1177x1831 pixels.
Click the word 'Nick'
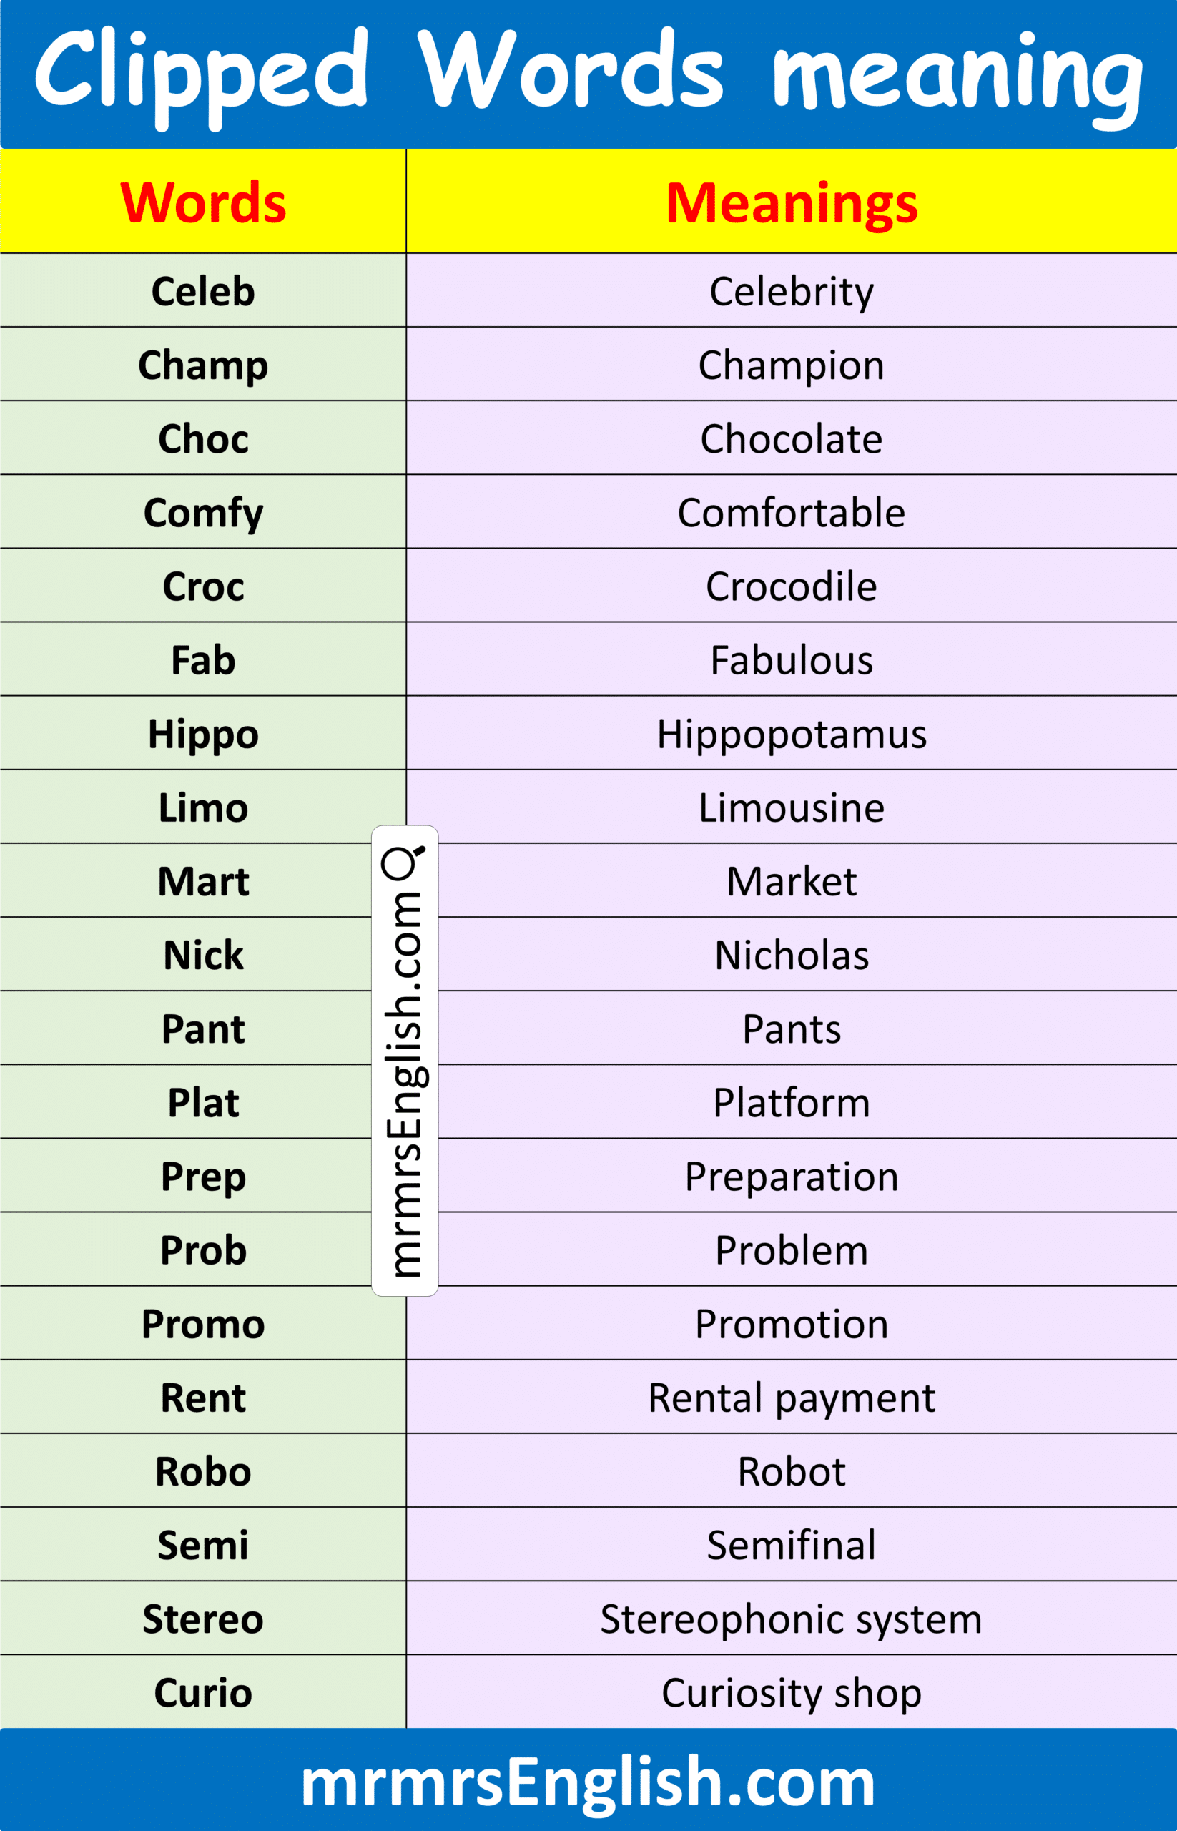click(203, 956)
